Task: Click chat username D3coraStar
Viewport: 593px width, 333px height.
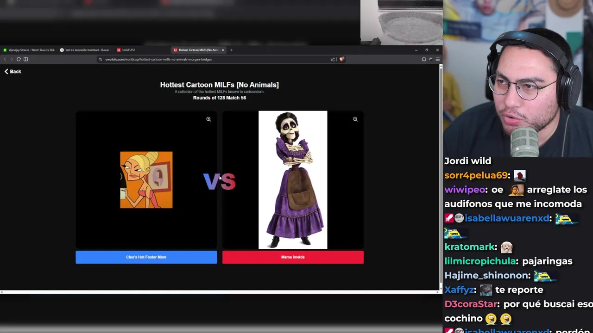Action: (x=471, y=304)
